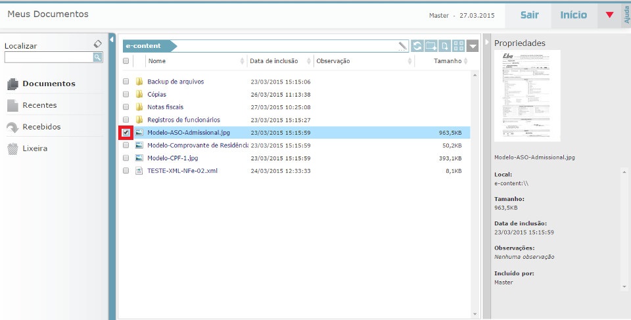Viewport: 631px width, 320px height.
Task: Click the add document icon
Action: point(445,46)
